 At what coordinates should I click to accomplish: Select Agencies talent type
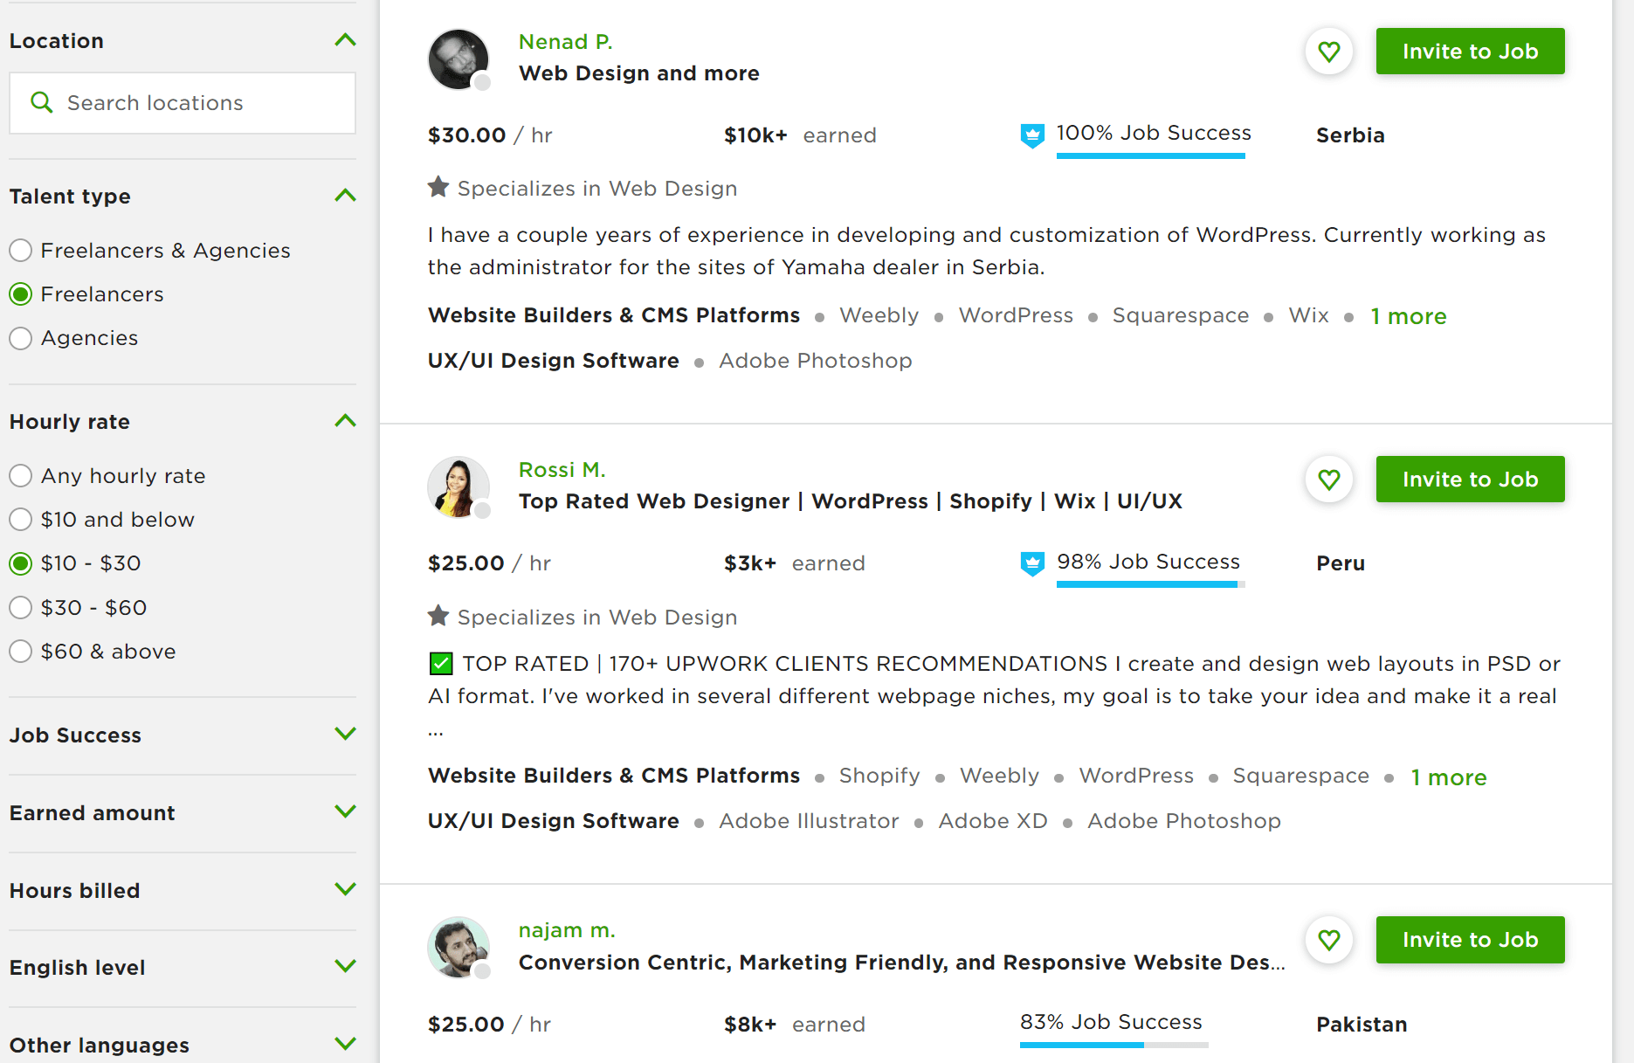(21, 338)
